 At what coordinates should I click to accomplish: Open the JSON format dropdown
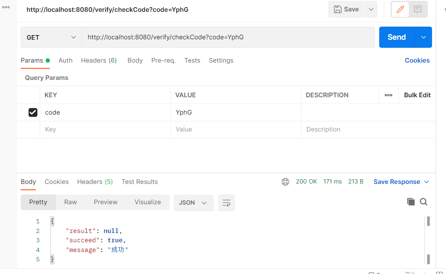coord(193,203)
